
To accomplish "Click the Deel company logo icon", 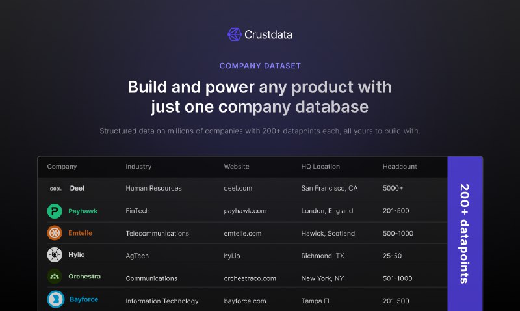I will tap(55, 189).
